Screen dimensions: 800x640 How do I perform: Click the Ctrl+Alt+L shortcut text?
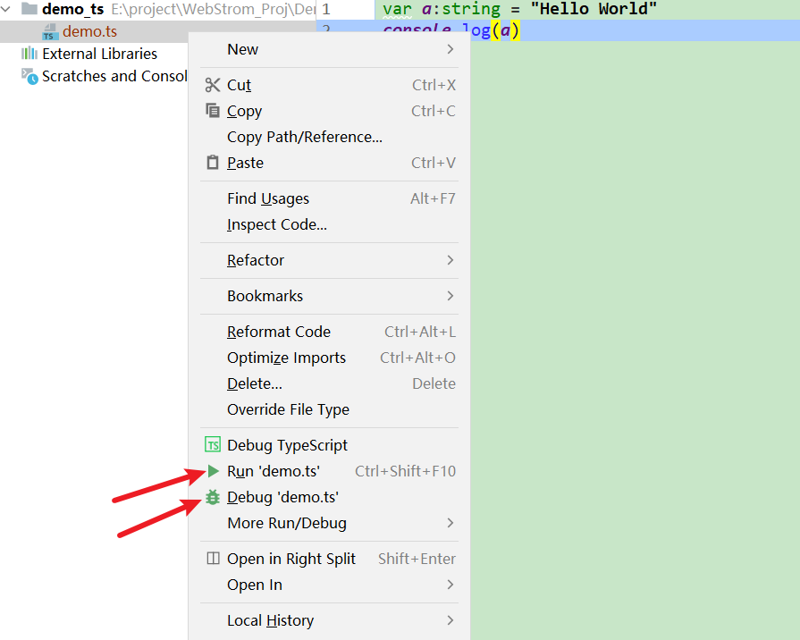(420, 332)
